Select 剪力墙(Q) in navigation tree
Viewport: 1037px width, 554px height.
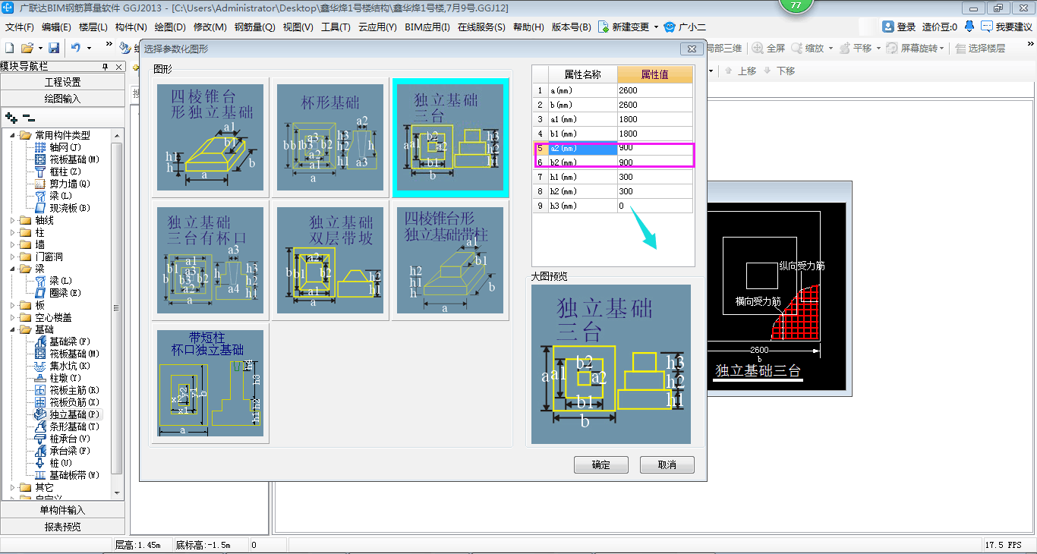(x=70, y=184)
